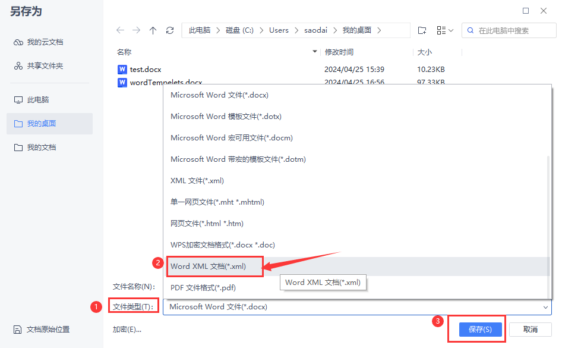Open 我的云文档 in the sidebar
The image size is (562, 348).
click(x=39, y=42)
